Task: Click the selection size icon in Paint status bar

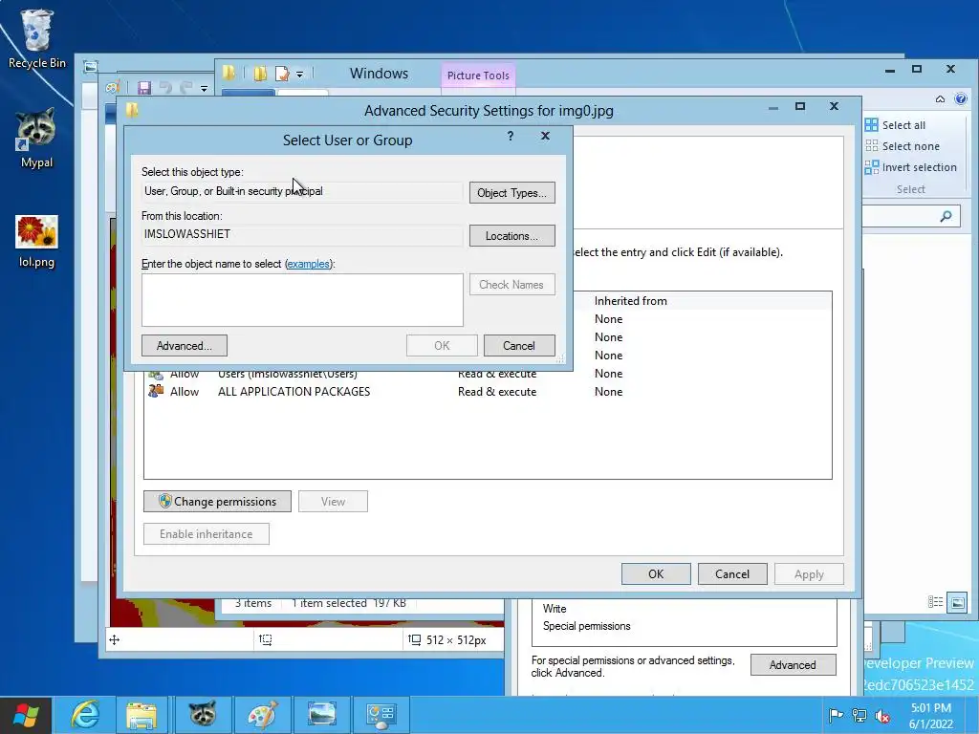Action: click(266, 639)
